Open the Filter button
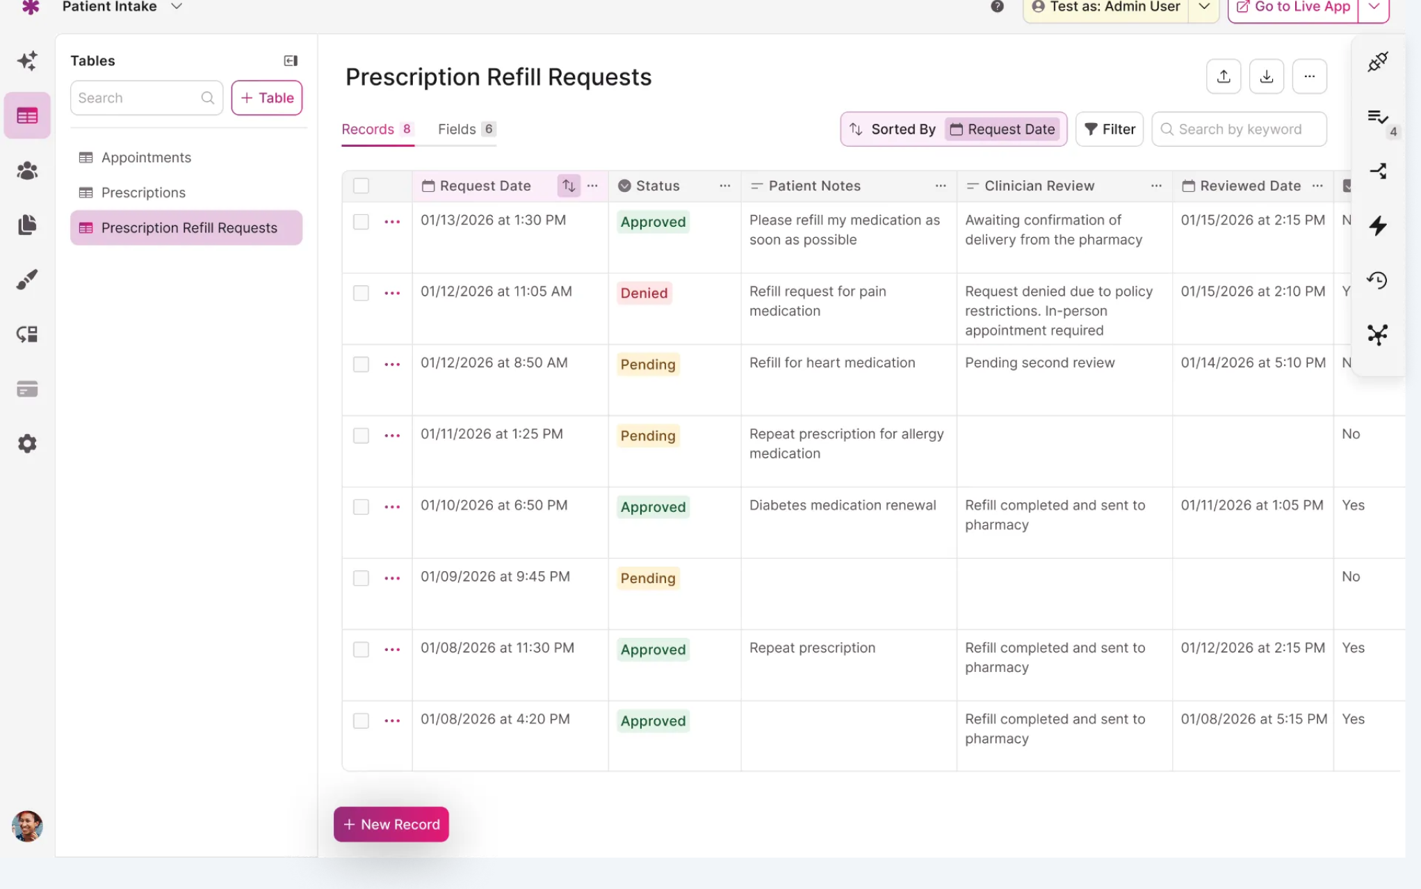 pyautogui.click(x=1110, y=129)
